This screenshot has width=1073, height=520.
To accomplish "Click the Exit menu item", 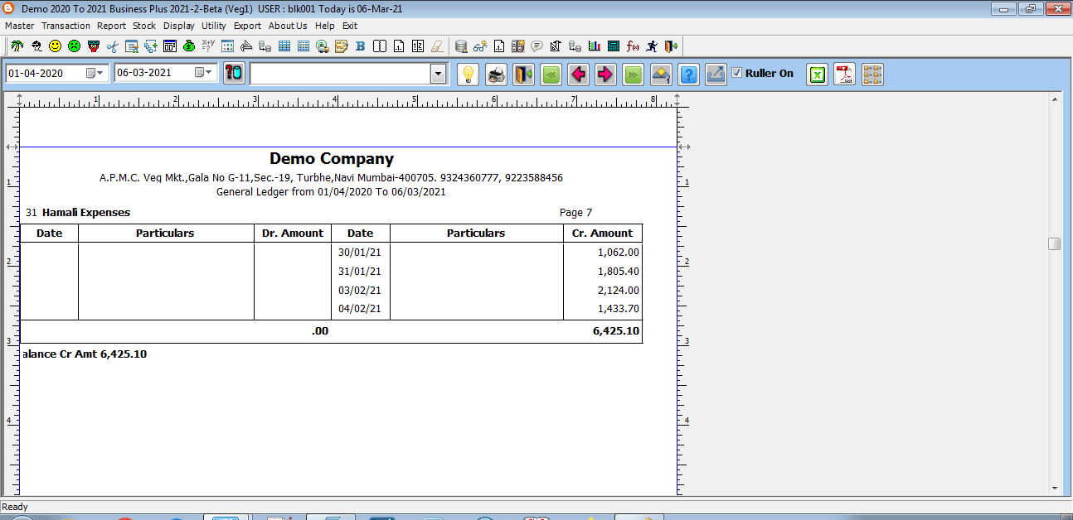I will pyautogui.click(x=349, y=26).
